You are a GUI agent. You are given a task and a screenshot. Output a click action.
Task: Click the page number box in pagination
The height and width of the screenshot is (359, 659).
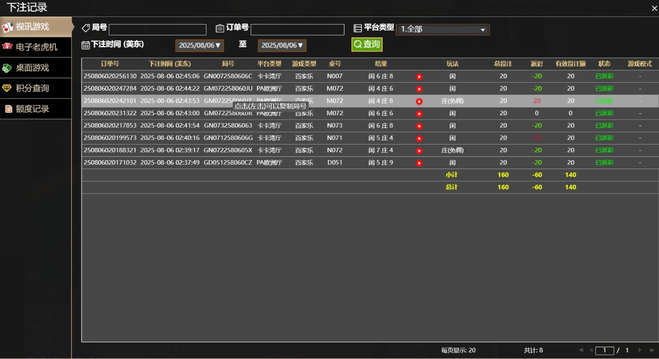(x=604, y=350)
